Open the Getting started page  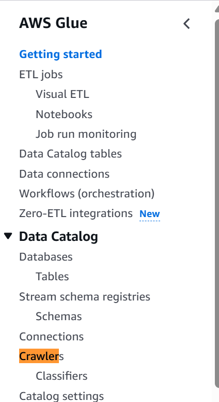pos(60,54)
